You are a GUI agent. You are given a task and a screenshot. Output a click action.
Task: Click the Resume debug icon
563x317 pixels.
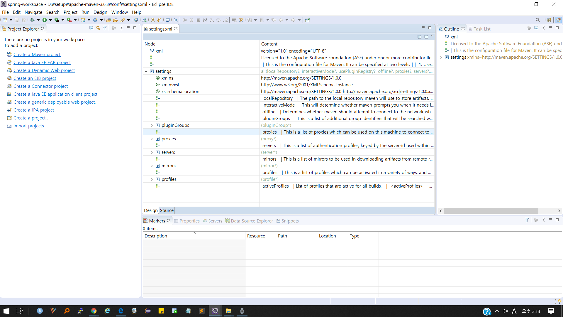[185, 20]
